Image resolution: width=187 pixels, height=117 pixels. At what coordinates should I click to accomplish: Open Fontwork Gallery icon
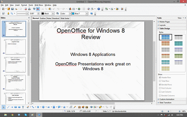79,107
